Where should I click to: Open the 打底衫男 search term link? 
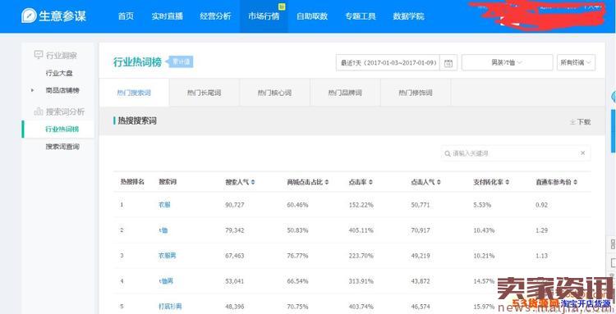170,307
